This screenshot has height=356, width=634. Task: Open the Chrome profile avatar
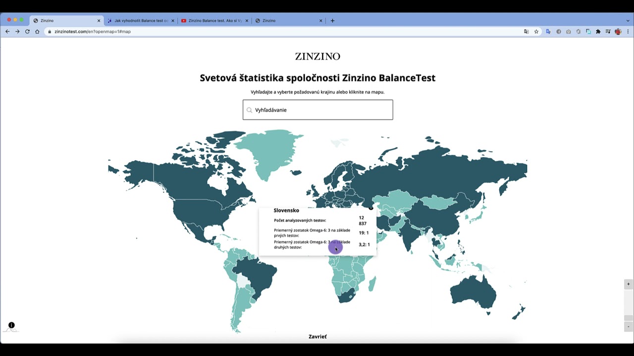(x=618, y=32)
